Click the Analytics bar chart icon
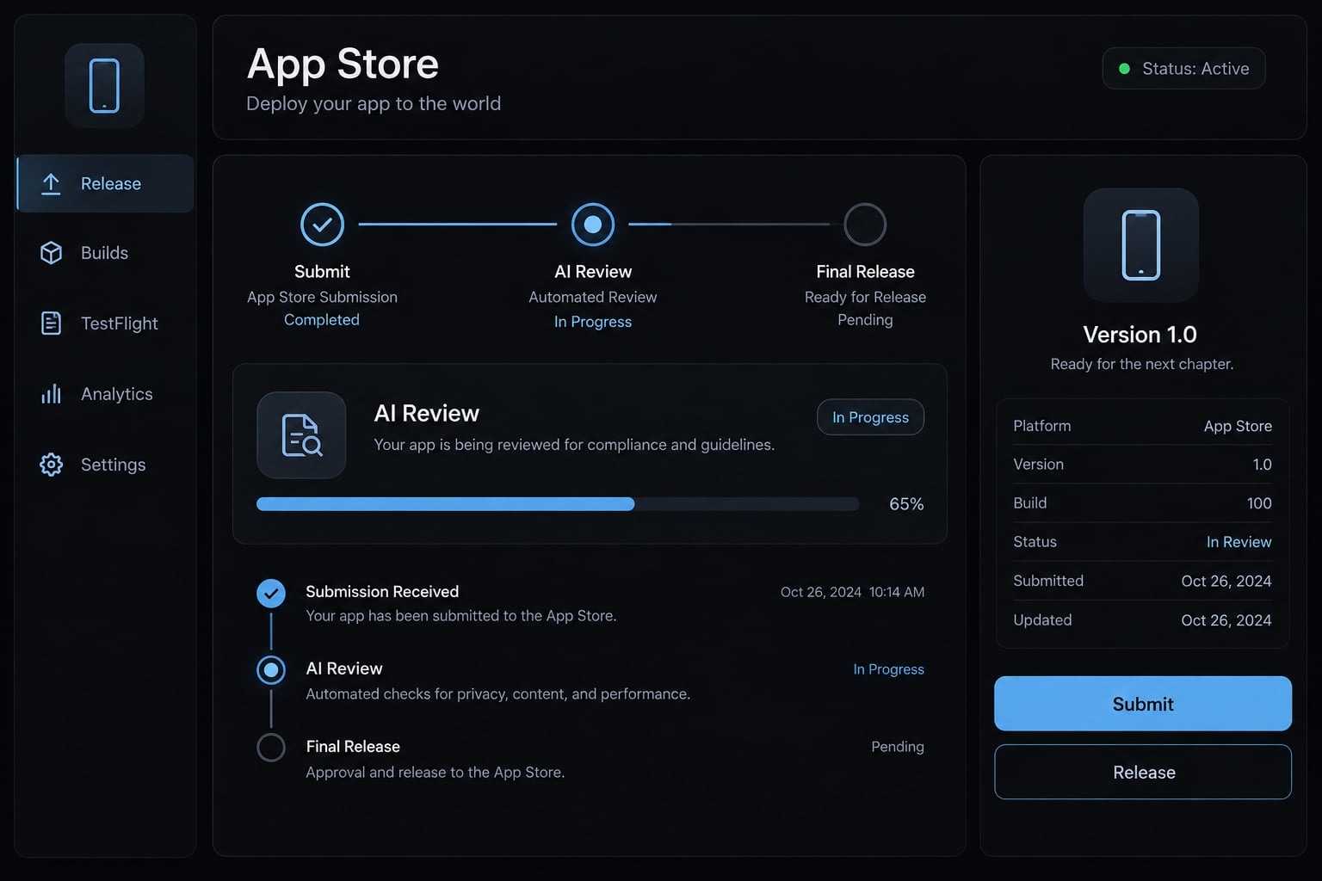Viewport: 1322px width, 881px height. pos(51,394)
